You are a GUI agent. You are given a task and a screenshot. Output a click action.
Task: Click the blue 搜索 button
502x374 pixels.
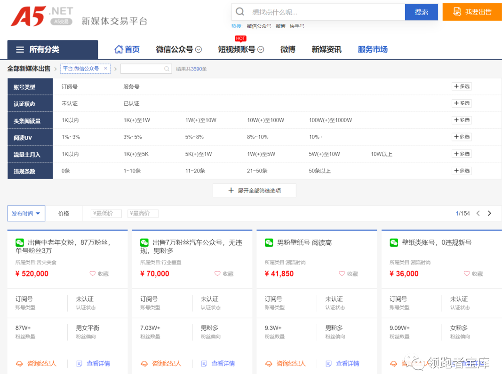421,12
